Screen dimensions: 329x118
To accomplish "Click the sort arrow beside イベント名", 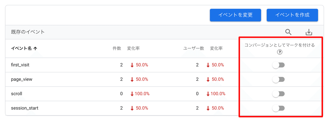I will (35, 48).
